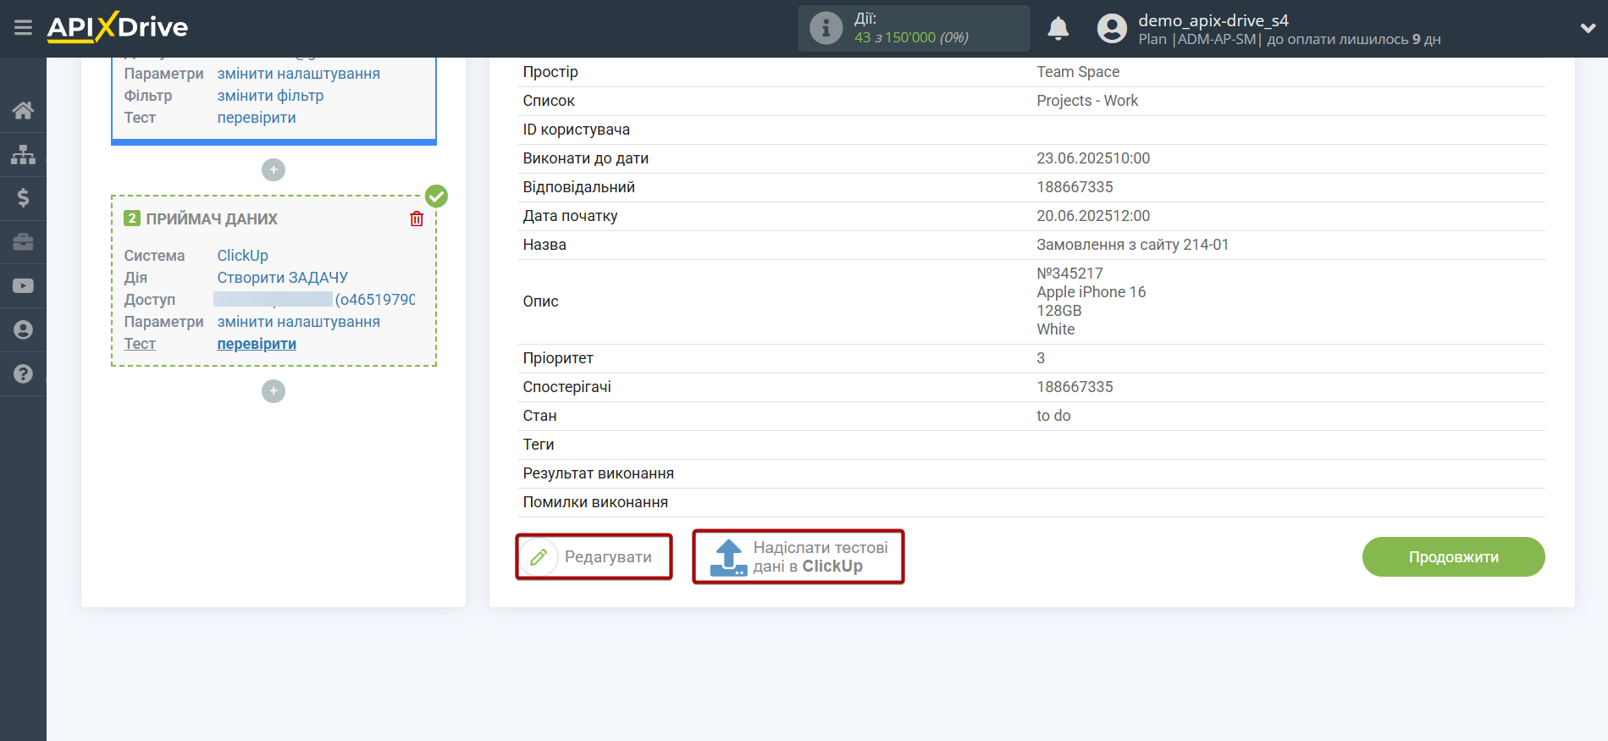This screenshot has height=741, width=1608.
Task: Delete the data receiver block
Action: tap(417, 218)
